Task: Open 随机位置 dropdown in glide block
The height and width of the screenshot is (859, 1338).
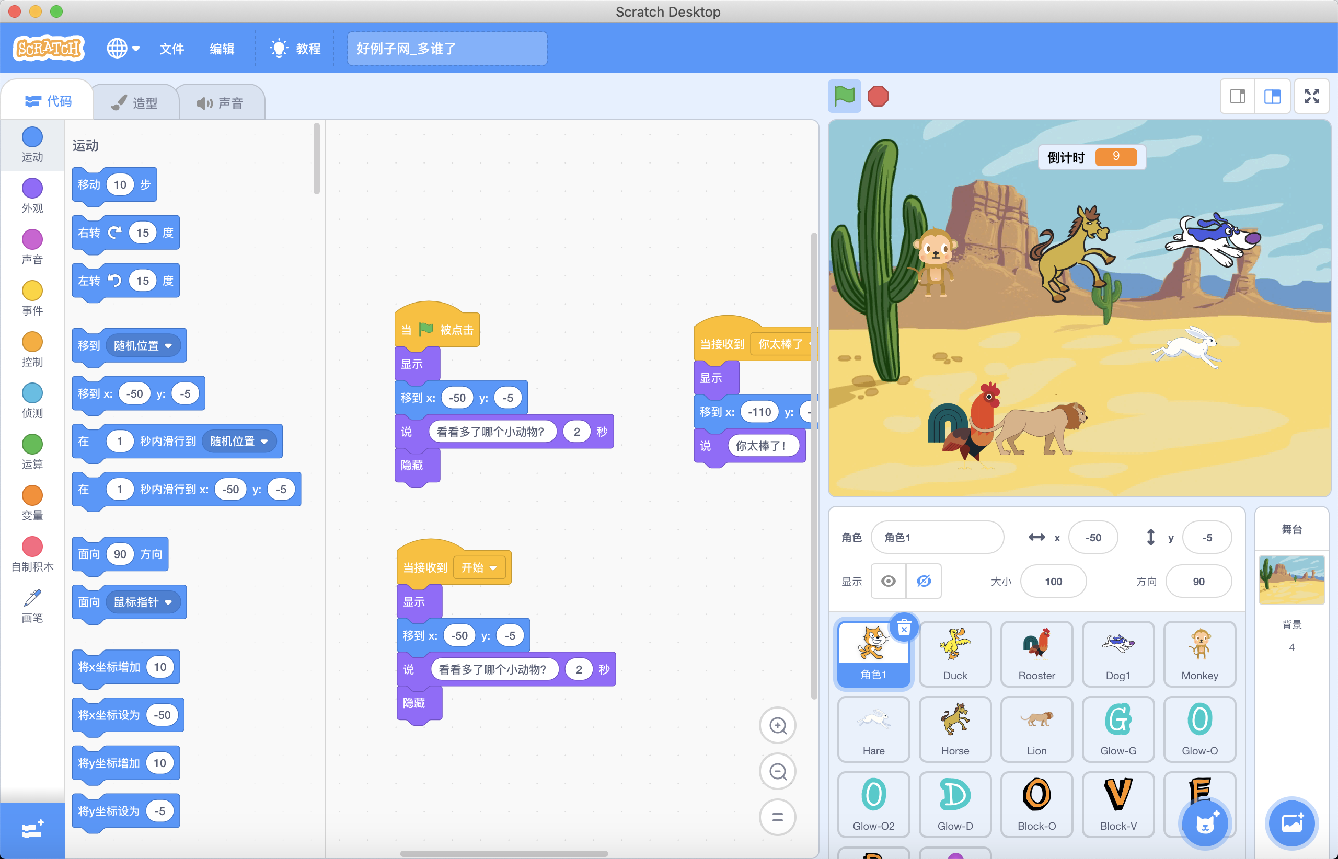Action: [x=239, y=441]
